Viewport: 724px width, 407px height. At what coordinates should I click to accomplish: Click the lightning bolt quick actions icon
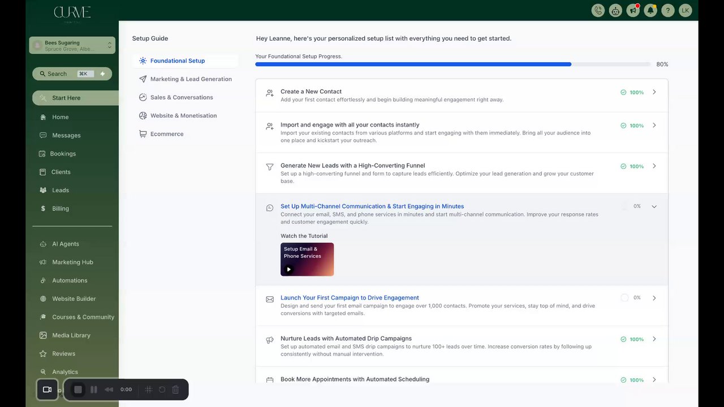(x=102, y=73)
